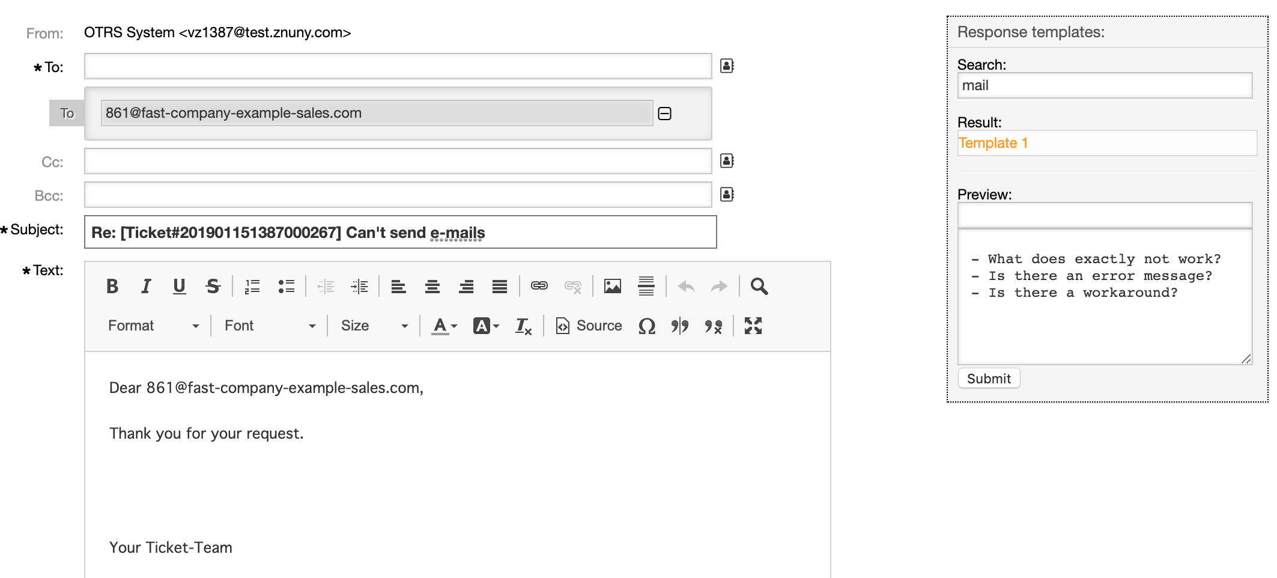
Task: Click the insert link icon
Action: point(539,287)
